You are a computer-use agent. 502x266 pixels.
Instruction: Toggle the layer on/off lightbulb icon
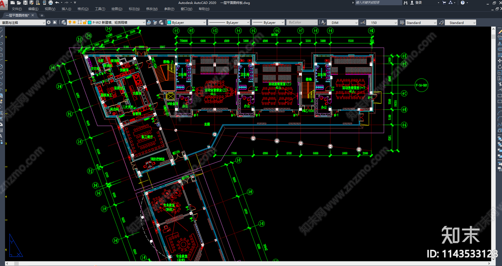pyautogui.click(x=70, y=23)
